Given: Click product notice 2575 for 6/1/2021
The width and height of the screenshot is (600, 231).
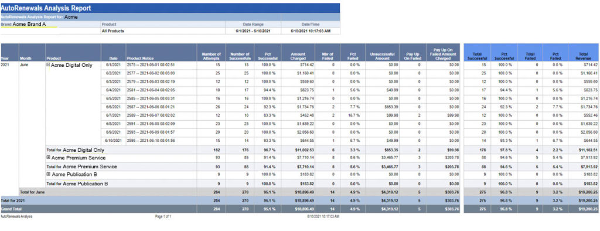Looking at the screenshot, I should 151,65.
